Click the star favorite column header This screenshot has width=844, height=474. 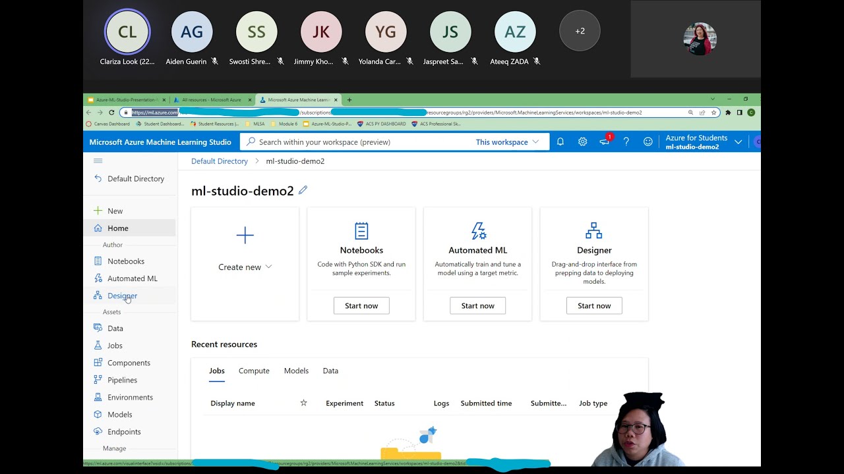point(303,403)
